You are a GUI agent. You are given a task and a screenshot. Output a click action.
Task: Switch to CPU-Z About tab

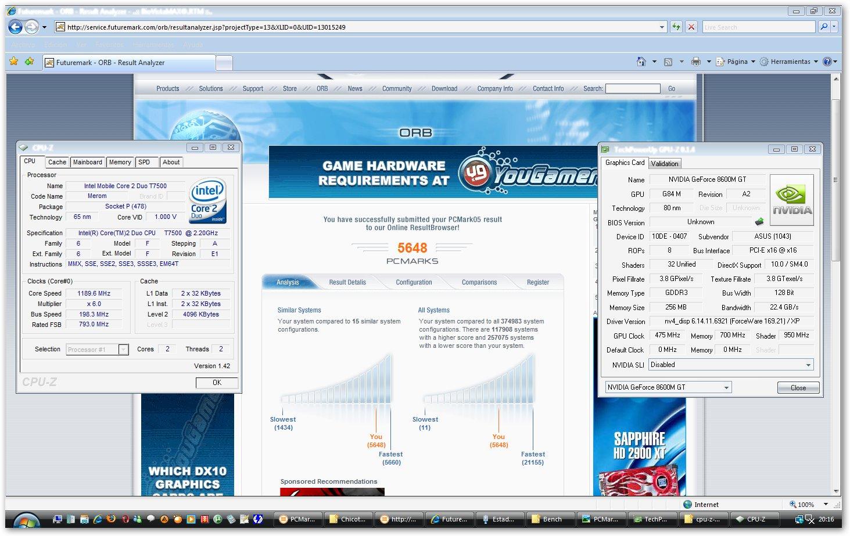171,162
